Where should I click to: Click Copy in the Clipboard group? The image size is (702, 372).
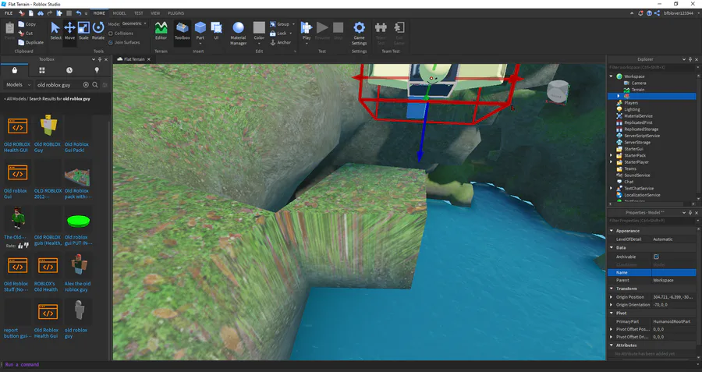coord(27,24)
